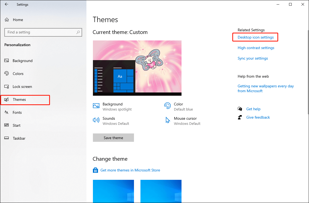
Task: Click the Fonts icon in sidebar
Action: [x=6, y=112]
